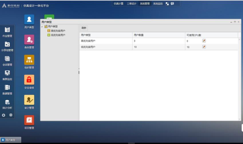The image size is (243, 144).
Task: Edit CPU count for 低优先级用户 row
Action: pyautogui.click(x=204, y=47)
